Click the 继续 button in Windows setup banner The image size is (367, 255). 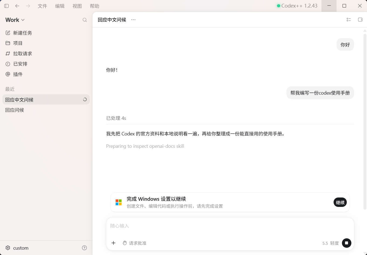pyautogui.click(x=340, y=202)
